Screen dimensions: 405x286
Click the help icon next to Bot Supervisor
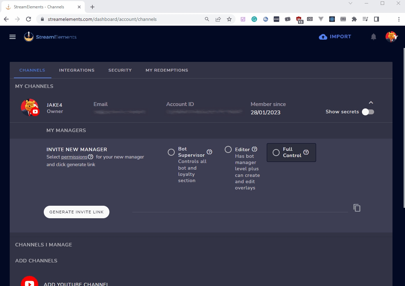(x=209, y=152)
